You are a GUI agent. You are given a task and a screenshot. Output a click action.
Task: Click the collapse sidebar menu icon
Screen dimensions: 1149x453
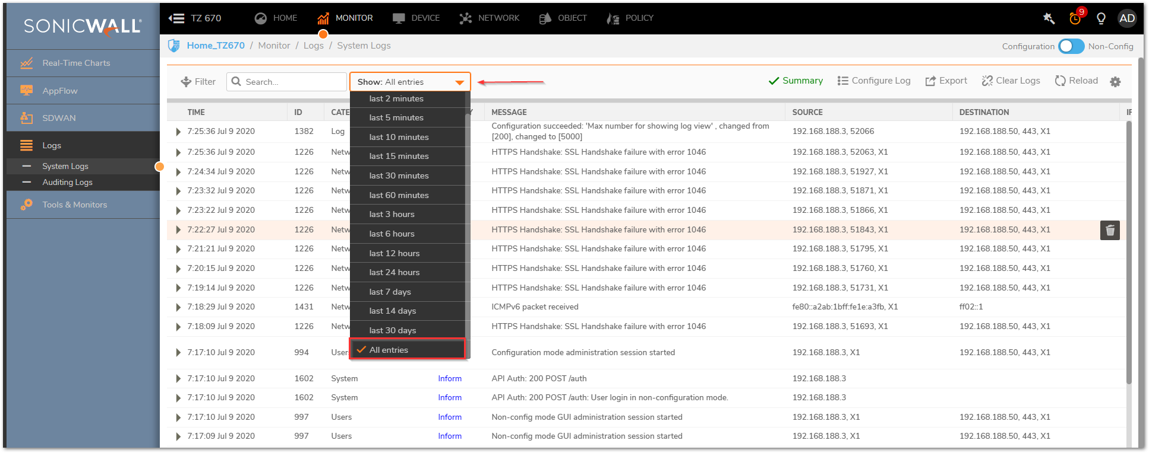(x=176, y=18)
